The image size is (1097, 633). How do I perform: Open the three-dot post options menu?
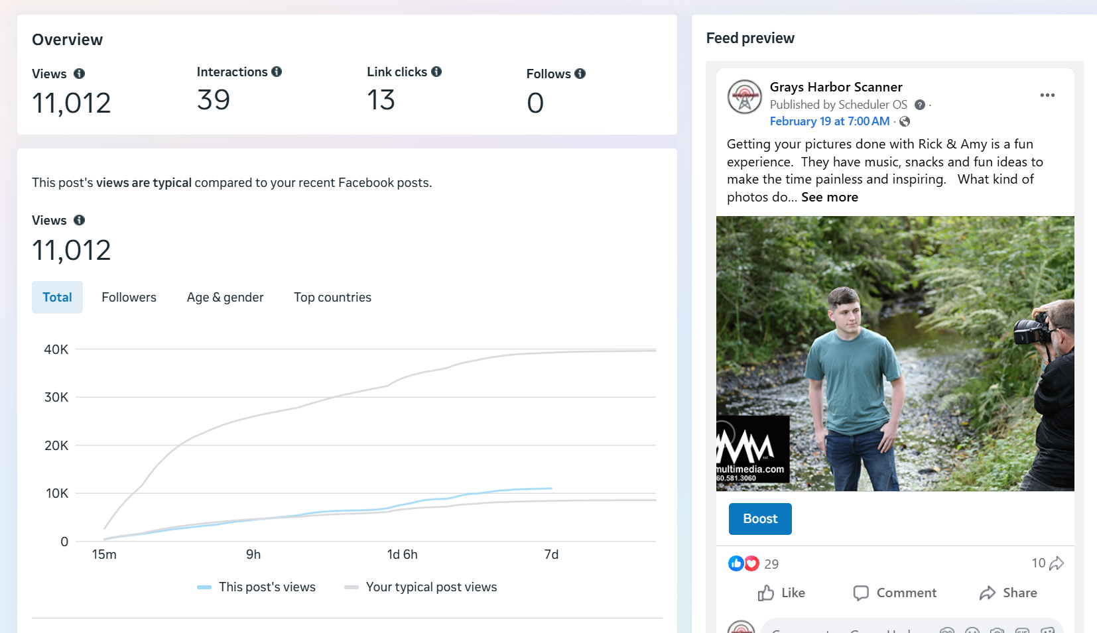coord(1047,95)
